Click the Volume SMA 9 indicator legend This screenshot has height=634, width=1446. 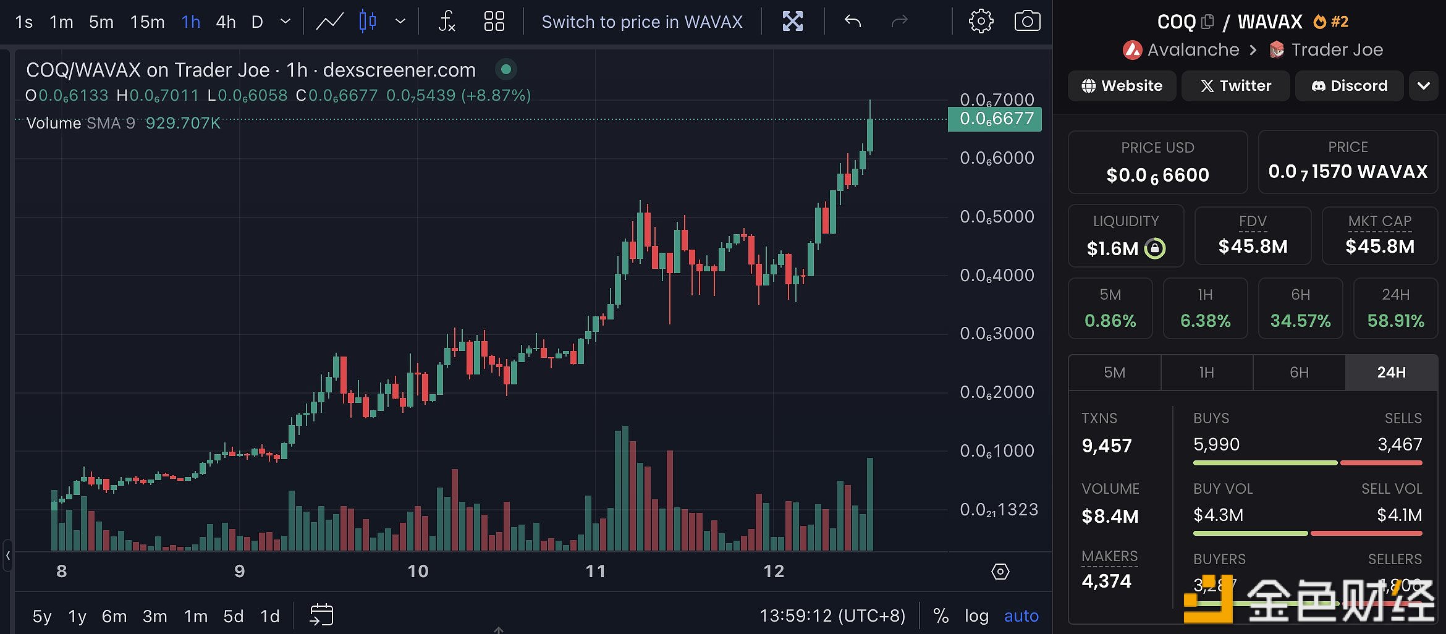[124, 123]
